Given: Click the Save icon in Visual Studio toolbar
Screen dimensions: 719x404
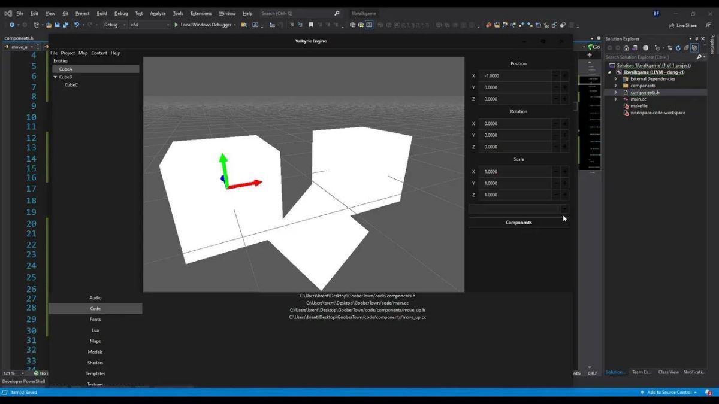Looking at the screenshot, I should (x=57, y=25).
